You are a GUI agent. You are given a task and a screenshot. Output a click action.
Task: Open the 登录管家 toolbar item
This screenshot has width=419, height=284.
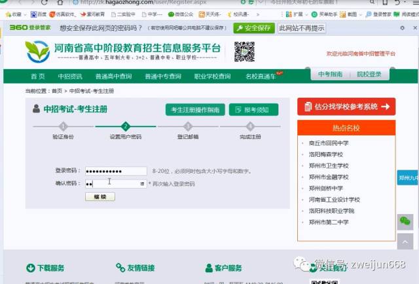(x=378, y=14)
